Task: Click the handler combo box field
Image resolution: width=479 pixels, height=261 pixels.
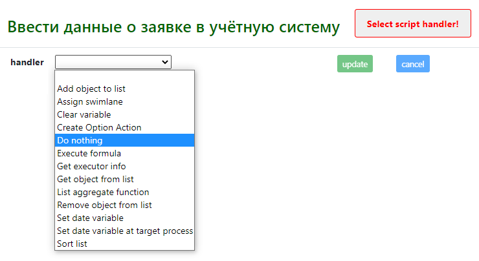Action: [113, 62]
